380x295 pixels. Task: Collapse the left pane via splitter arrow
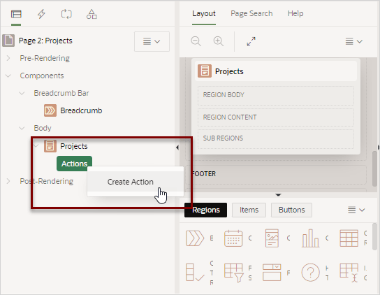coord(177,147)
